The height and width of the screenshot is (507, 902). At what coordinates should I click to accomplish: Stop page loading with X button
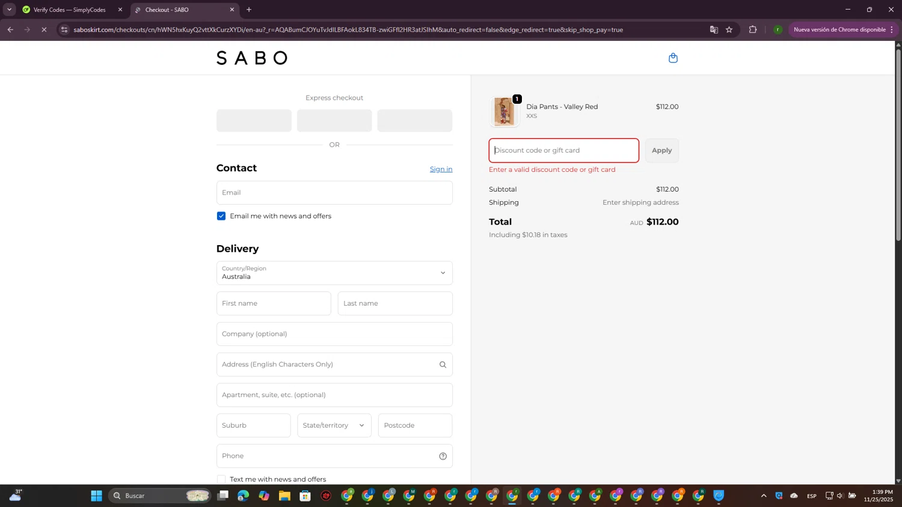tap(44, 29)
